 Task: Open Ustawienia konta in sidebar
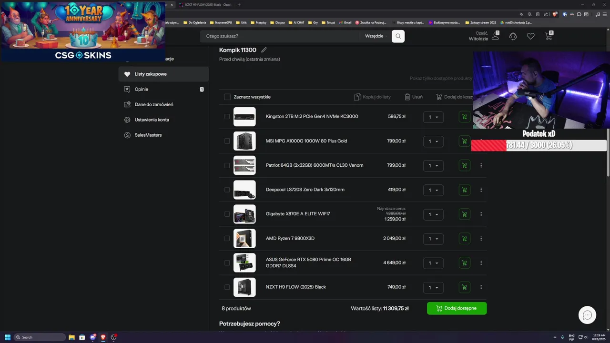pos(163,120)
